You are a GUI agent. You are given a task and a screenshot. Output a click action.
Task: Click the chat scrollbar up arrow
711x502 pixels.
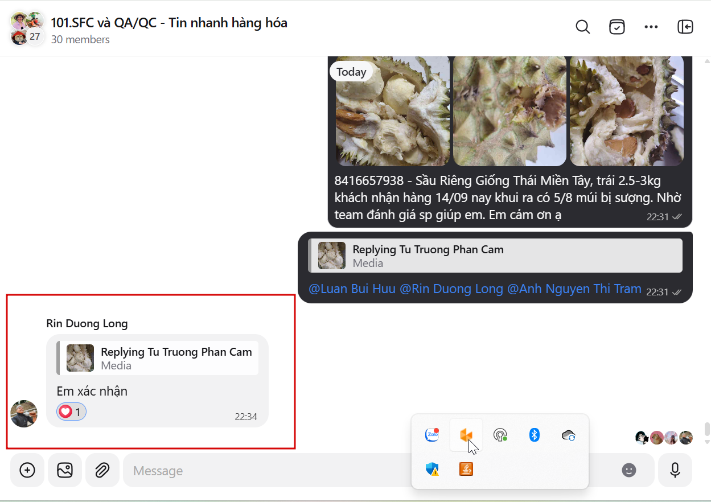click(x=707, y=60)
